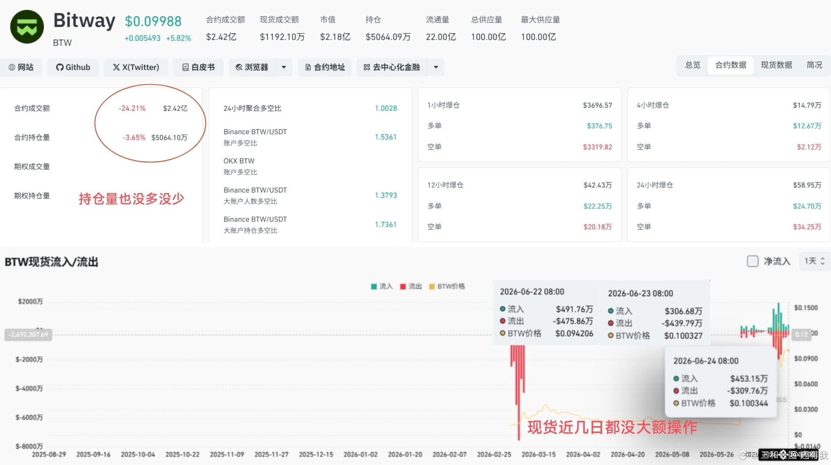
Task: Open the 合约地址 contract address button
Action: [325, 67]
